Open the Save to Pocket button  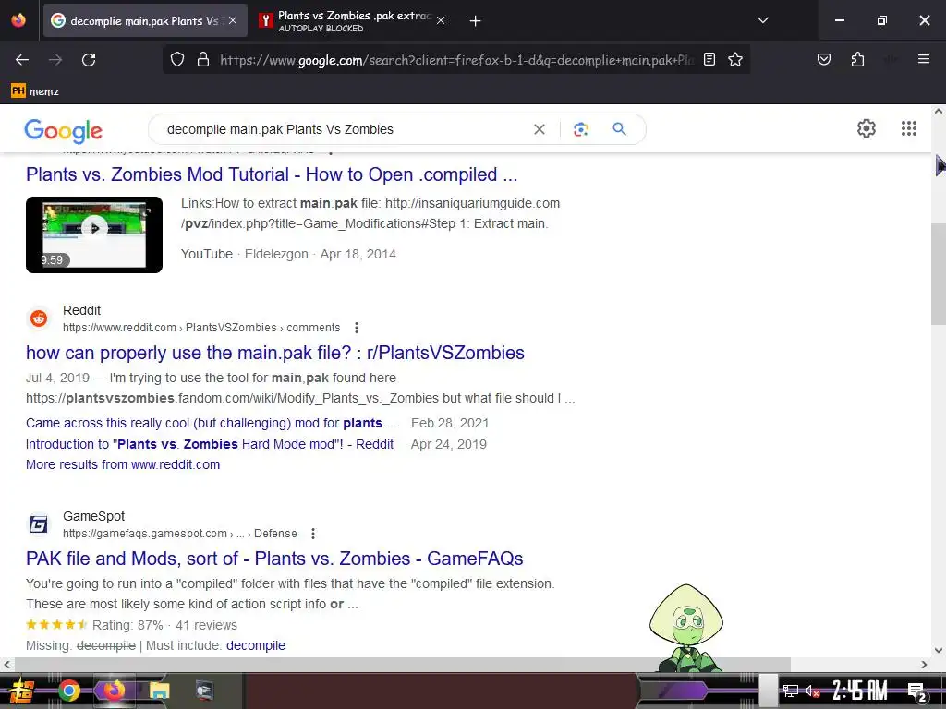pos(823,59)
